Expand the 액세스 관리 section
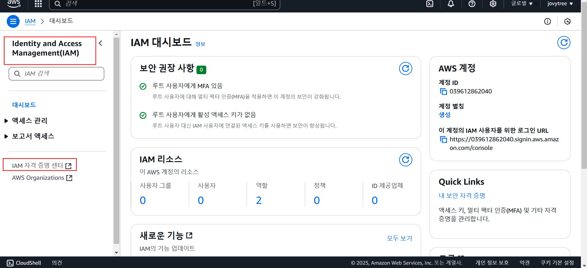The image size is (587, 268). click(6, 121)
